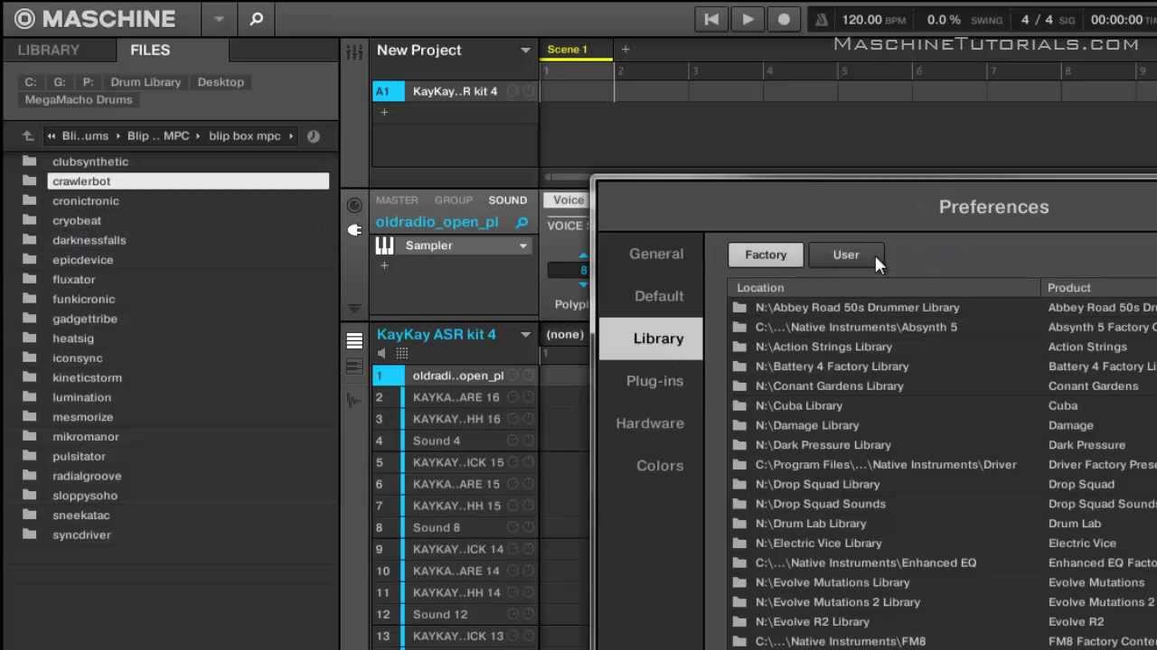This screenshot has height=650, width=1157.
Task: Start playback with the play button
Action: click(x=748, y=19)
